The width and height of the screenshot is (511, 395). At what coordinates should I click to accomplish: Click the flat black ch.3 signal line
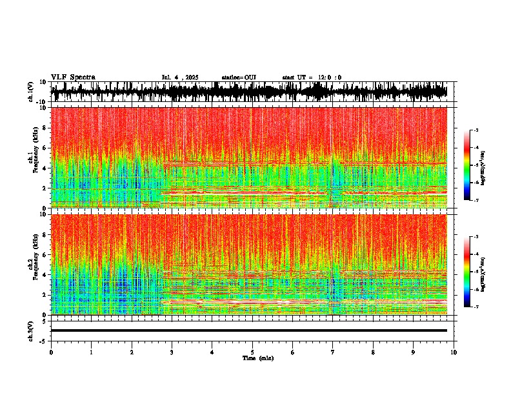pos(249,330)
